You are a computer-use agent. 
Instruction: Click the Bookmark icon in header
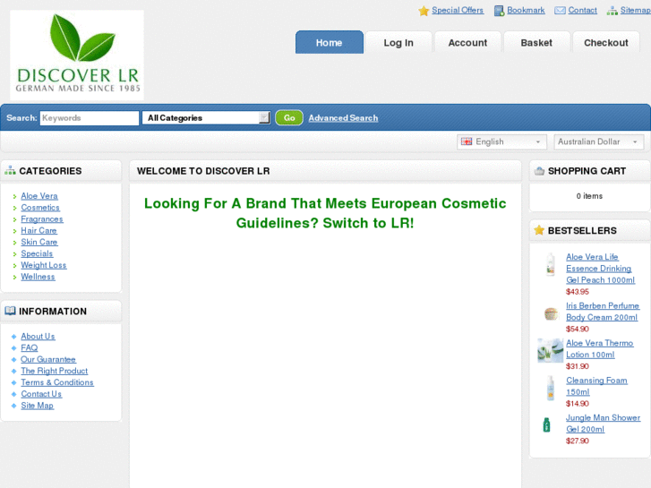499,11
